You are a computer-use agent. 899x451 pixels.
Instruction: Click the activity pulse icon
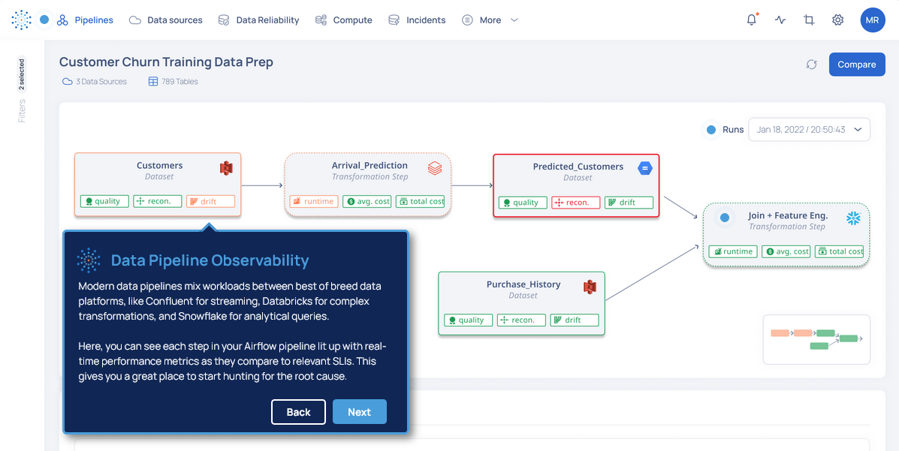pyautogui.click(x=780, y=20)
